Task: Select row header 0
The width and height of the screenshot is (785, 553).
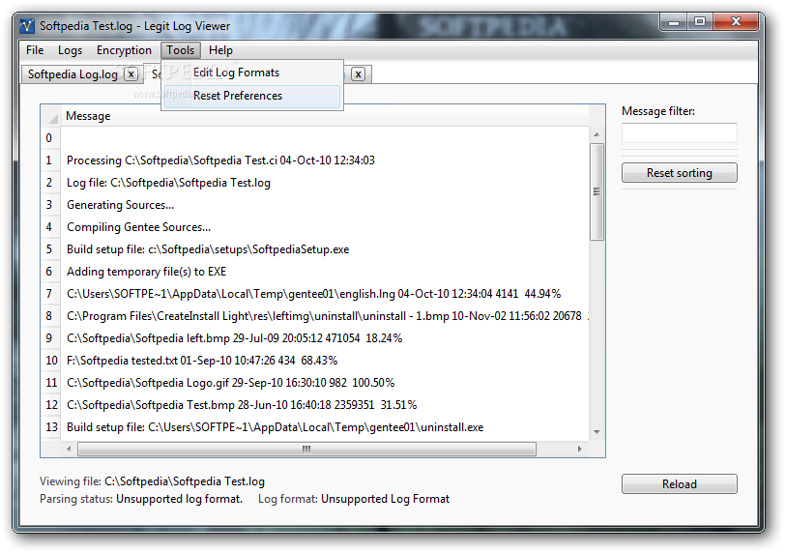Action: 49,138
